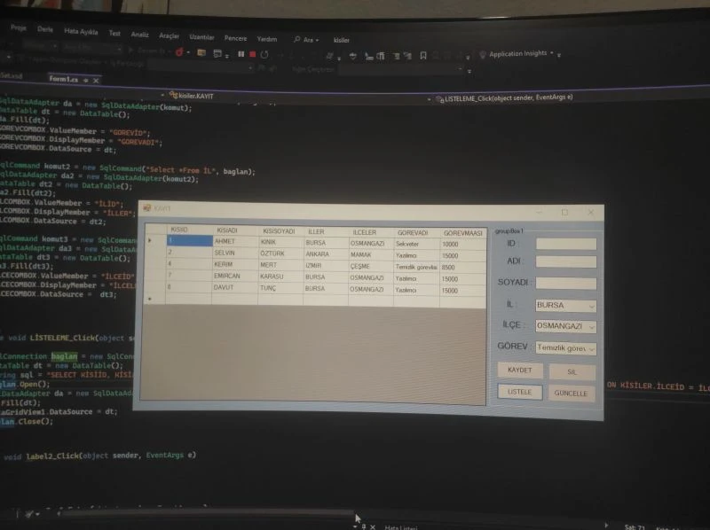Viewport: 710px width, 530px height.
Task: Click the bookmark icon on the toolbar
Action: [422, 55]
